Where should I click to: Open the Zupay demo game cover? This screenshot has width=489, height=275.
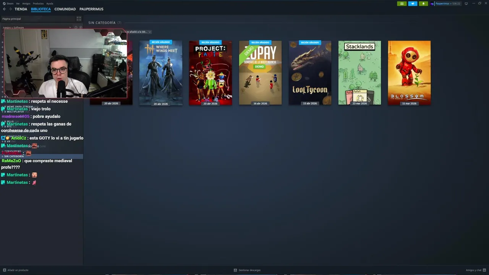[x=260, y=73]
